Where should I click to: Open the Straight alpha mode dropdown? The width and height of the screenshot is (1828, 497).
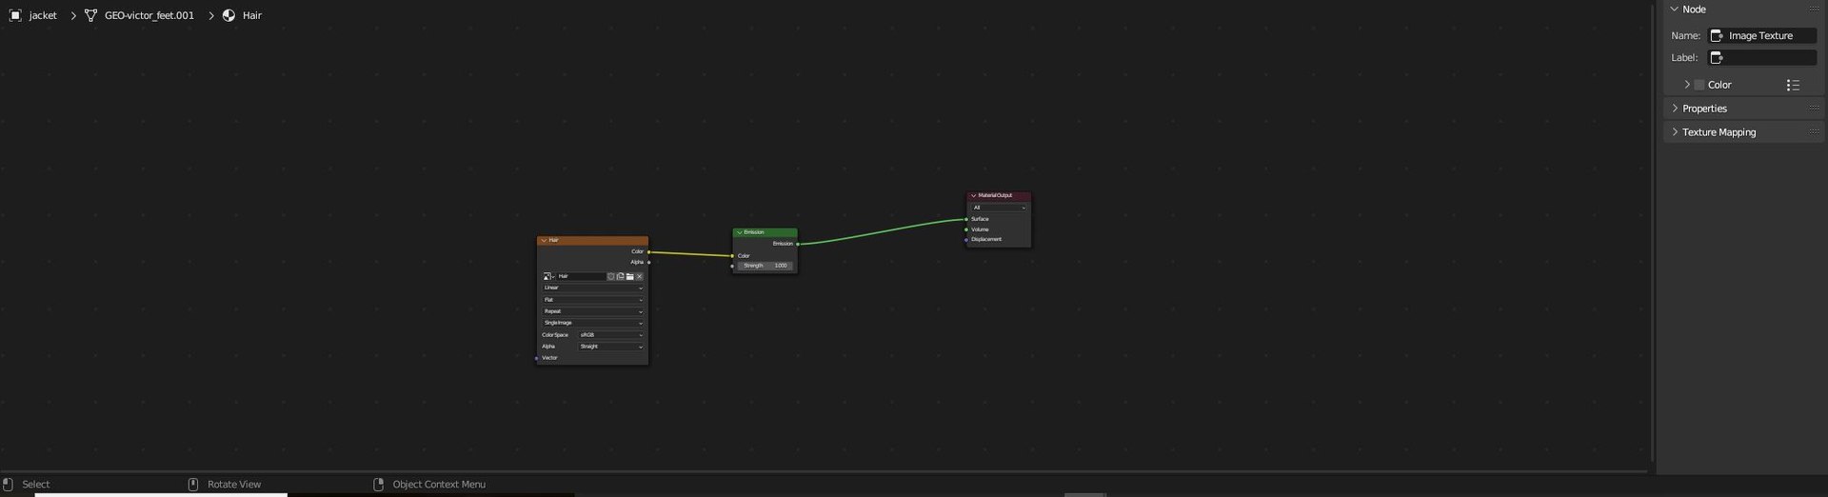pyautogui.click(x=611, y=347)
